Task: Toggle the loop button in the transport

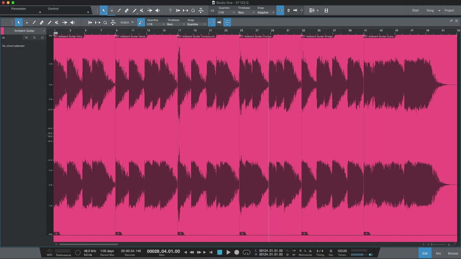Action: (x=247, y=252)
